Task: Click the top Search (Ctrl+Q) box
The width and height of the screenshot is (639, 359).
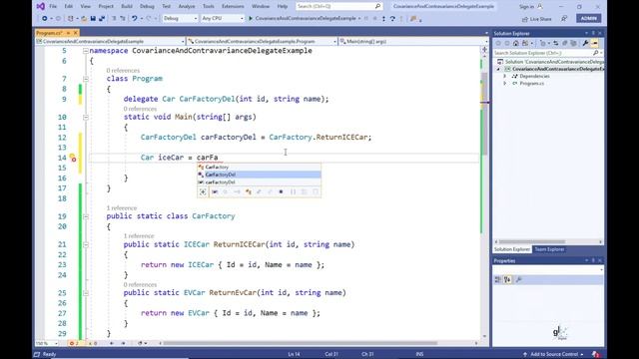Action: [x=338, y=6]
